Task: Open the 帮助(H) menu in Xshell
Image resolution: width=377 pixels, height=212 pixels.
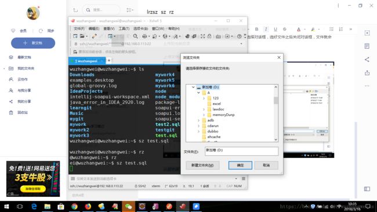Action: point(174,28)
